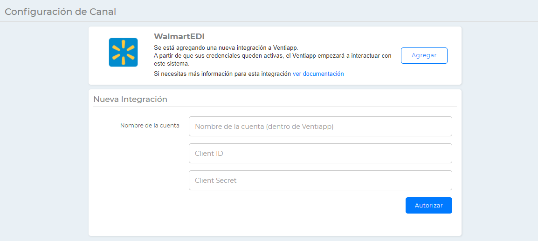Open the ver documentación link

318,74
